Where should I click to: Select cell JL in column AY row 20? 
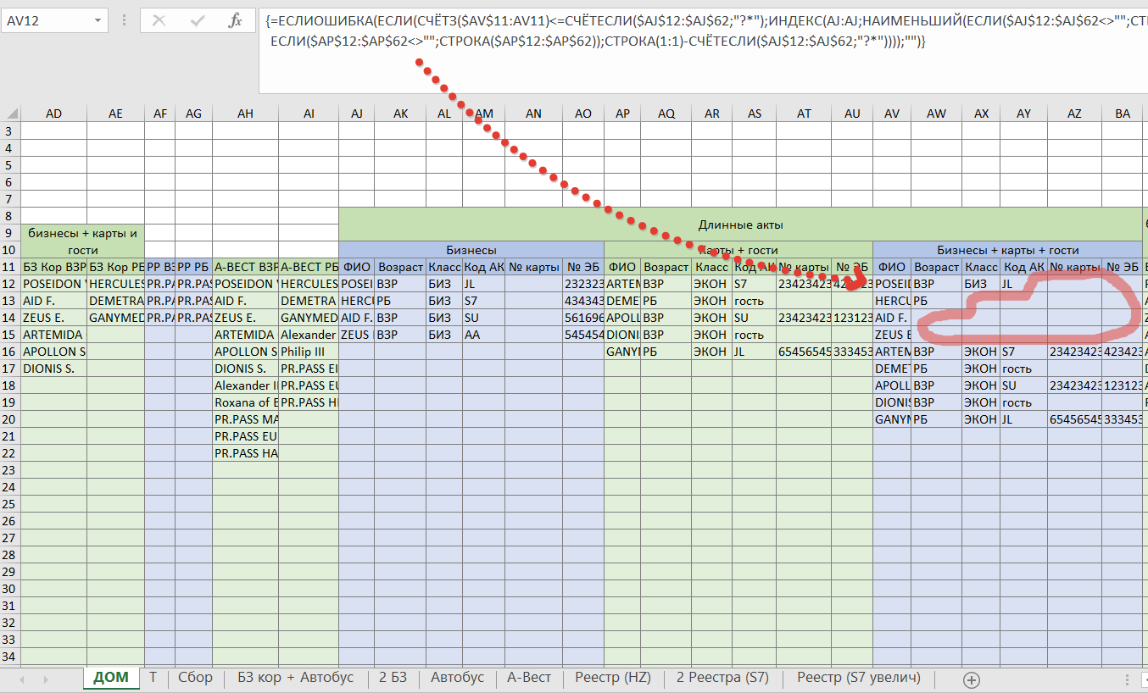click(x=1023, y=419)
